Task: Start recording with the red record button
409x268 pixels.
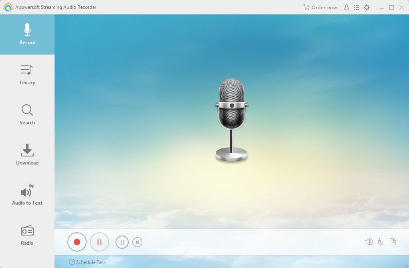Action: 77,242
